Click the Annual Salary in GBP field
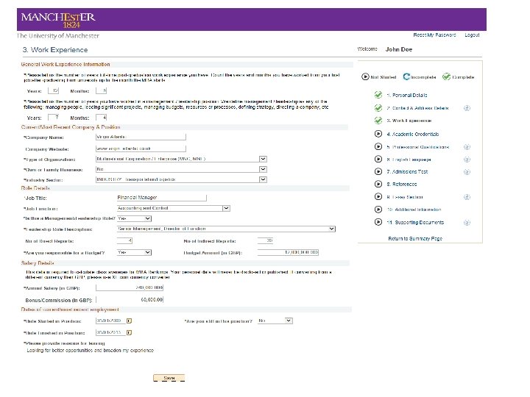530x397 pixels. pyautogui.click(x=130, y=287)
